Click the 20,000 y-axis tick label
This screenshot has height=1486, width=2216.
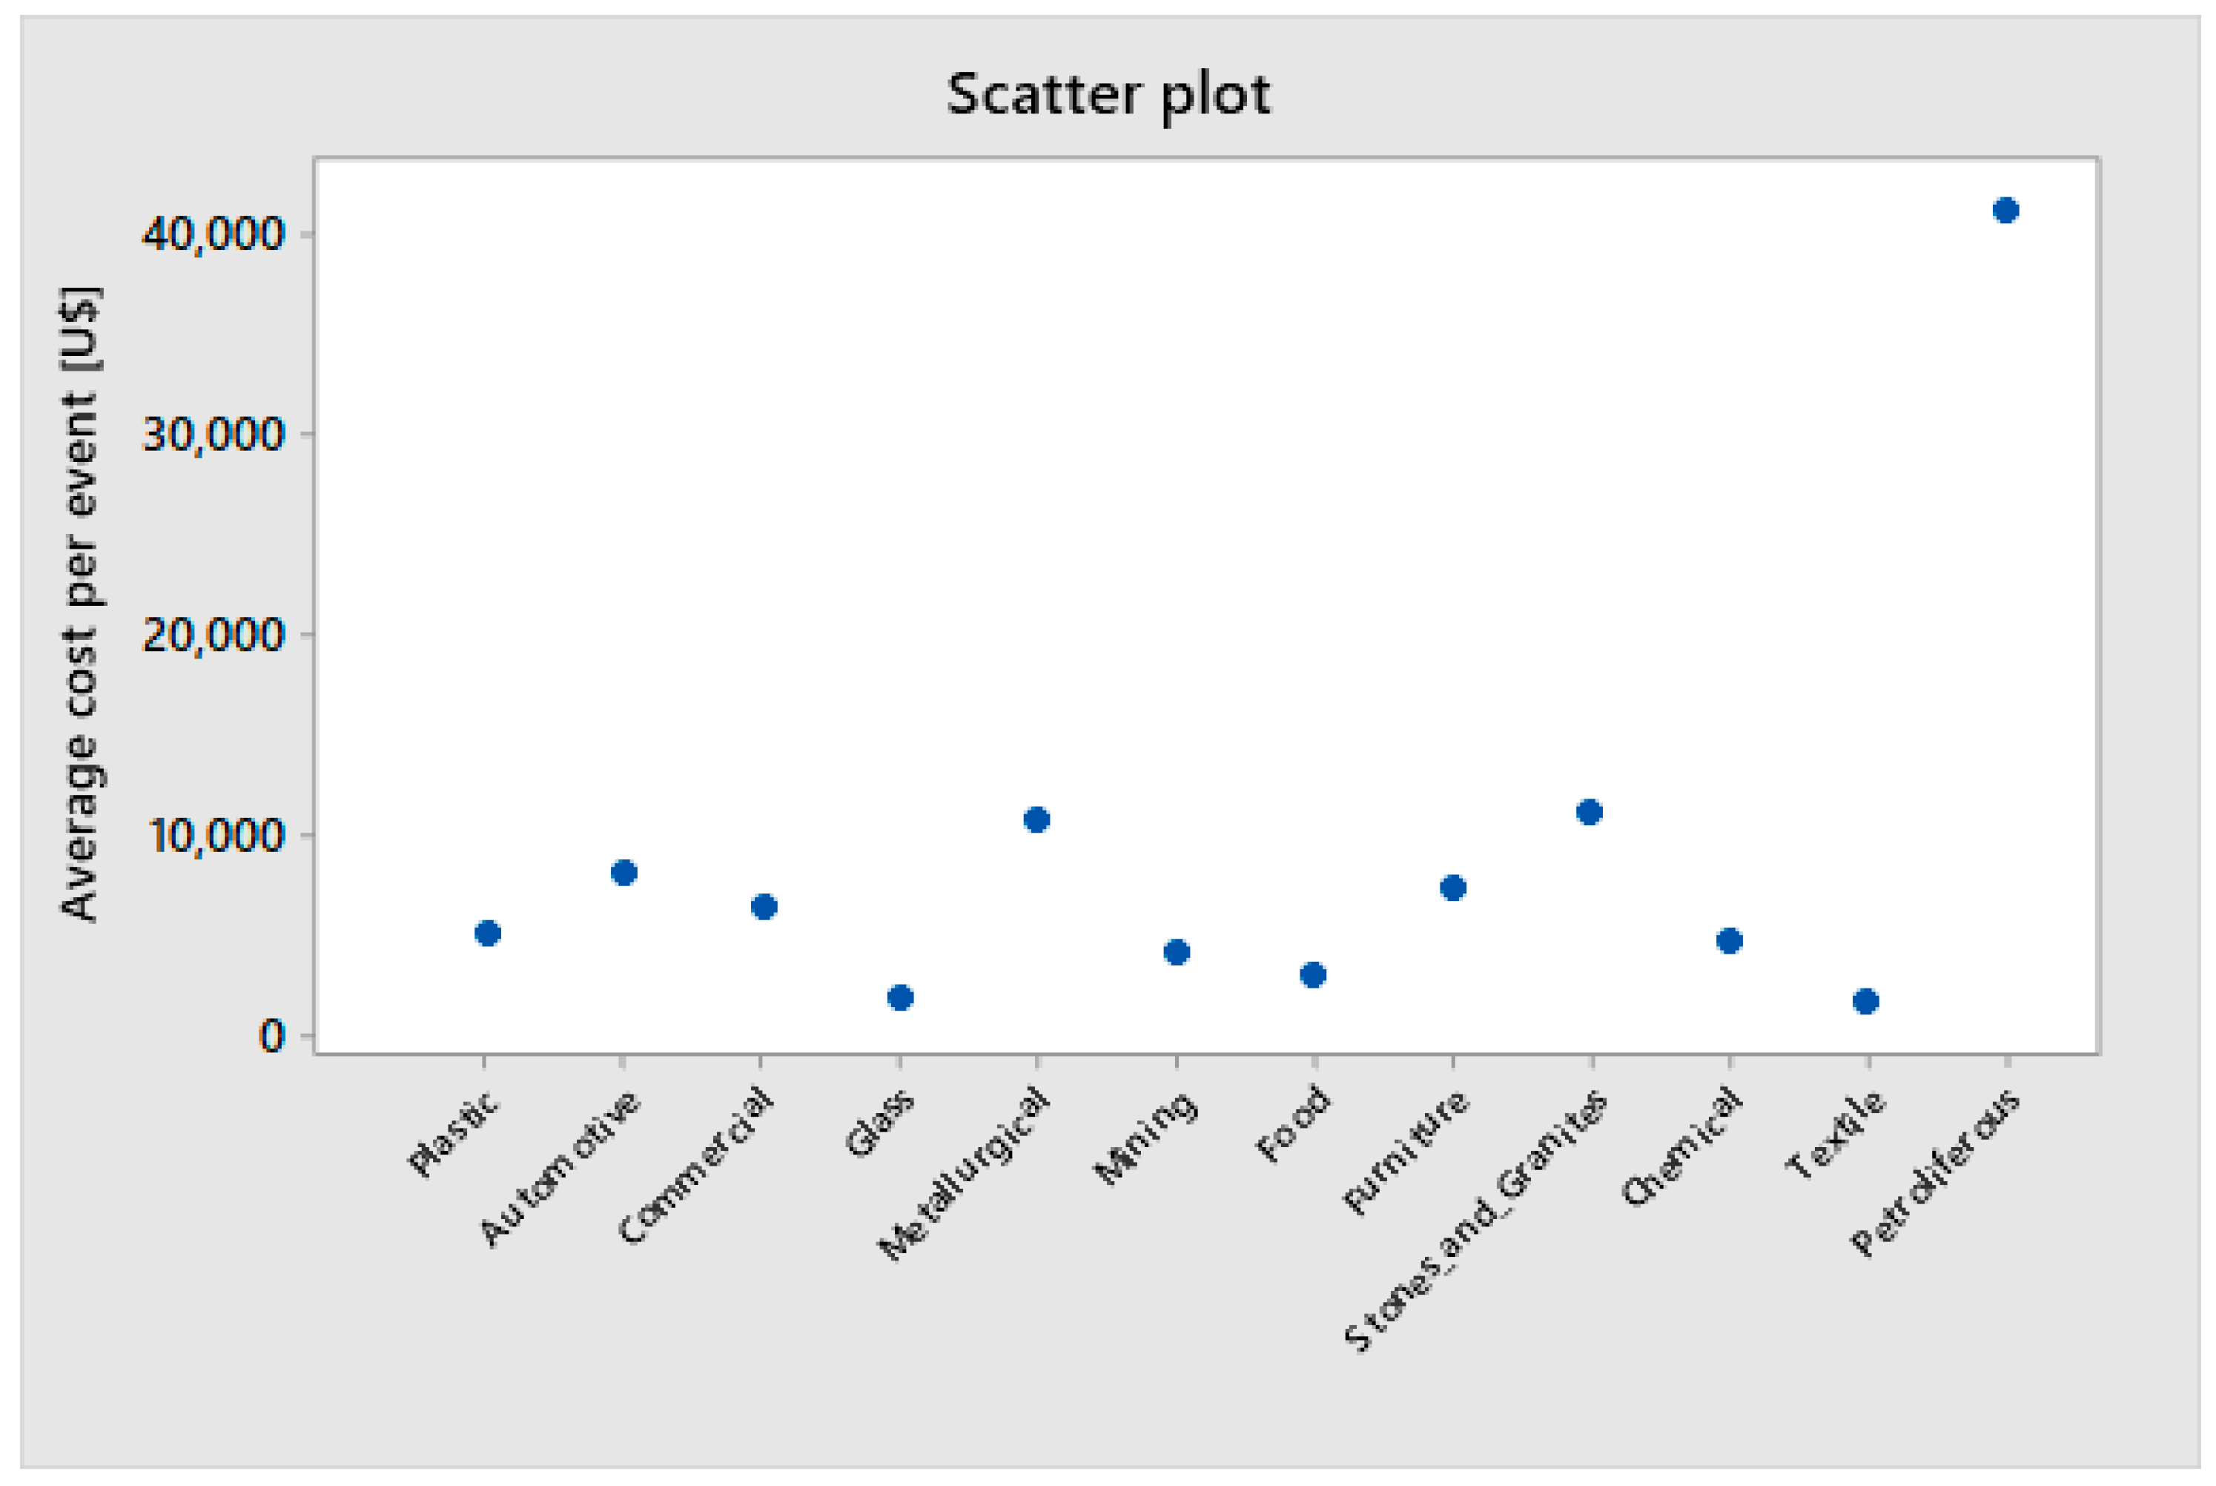(214, 635)
